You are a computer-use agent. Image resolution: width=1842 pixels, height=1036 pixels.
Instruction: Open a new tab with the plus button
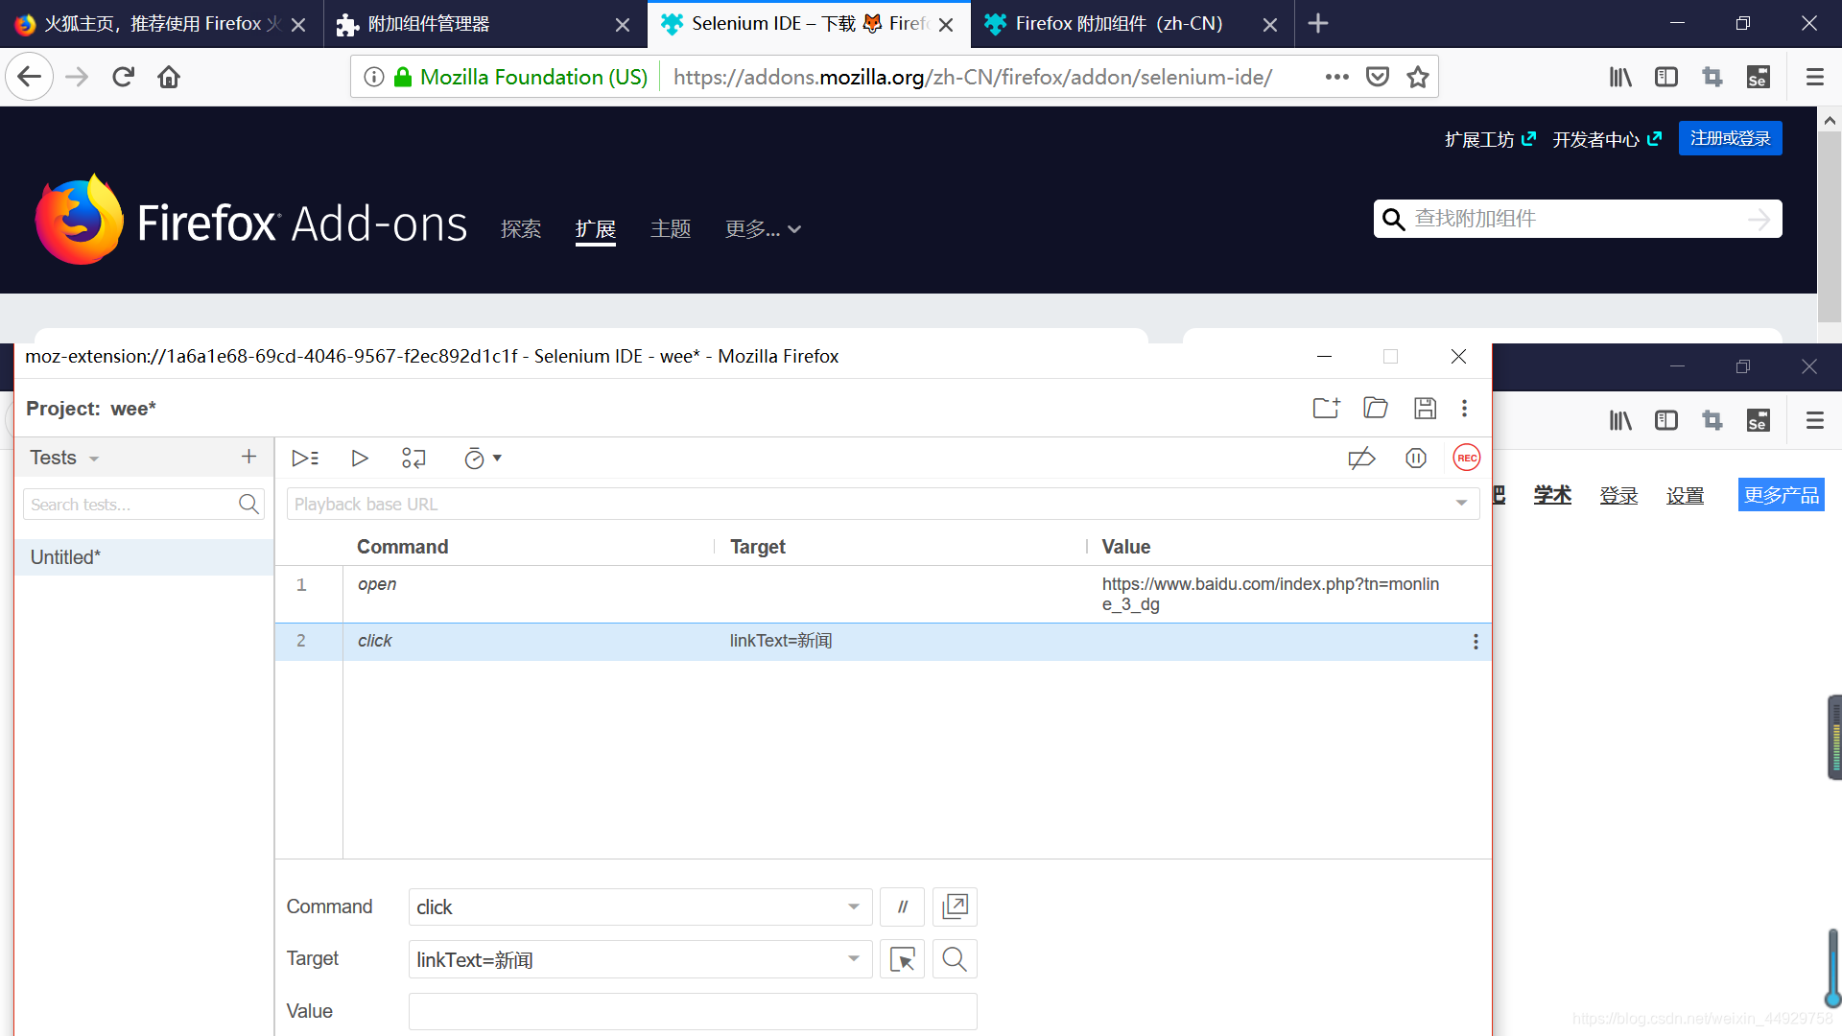1318,24
